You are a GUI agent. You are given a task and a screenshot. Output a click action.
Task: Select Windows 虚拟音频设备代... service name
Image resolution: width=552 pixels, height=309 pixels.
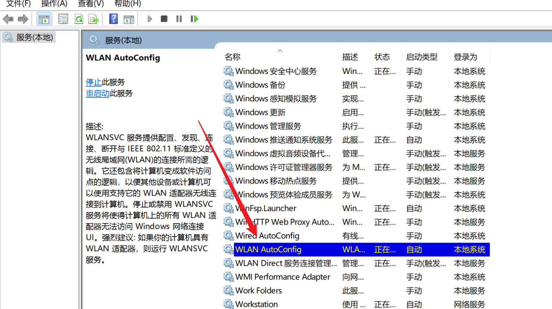click(283, 153)
